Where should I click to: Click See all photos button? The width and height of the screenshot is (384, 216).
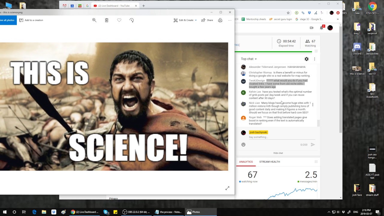[8, 20]
